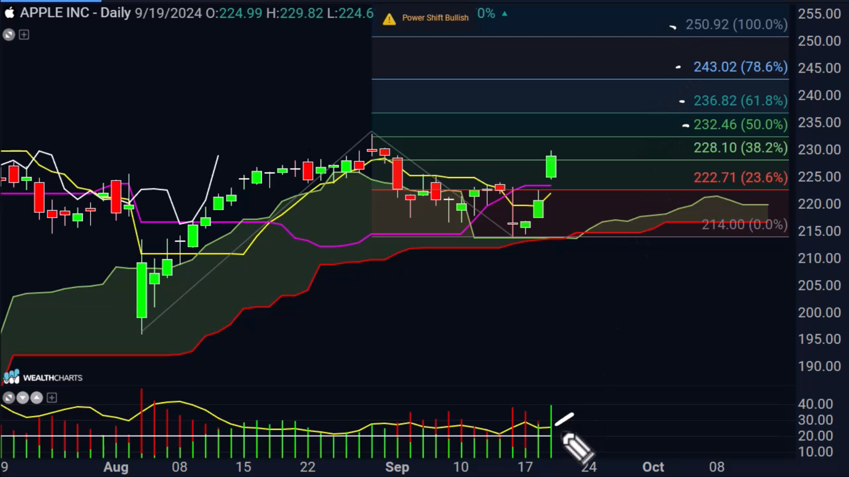Image resolution: width=849 pixels, height=477 pixels.
Task: Click 250.00 on the price axis
Action: click(x=819, y=41)
